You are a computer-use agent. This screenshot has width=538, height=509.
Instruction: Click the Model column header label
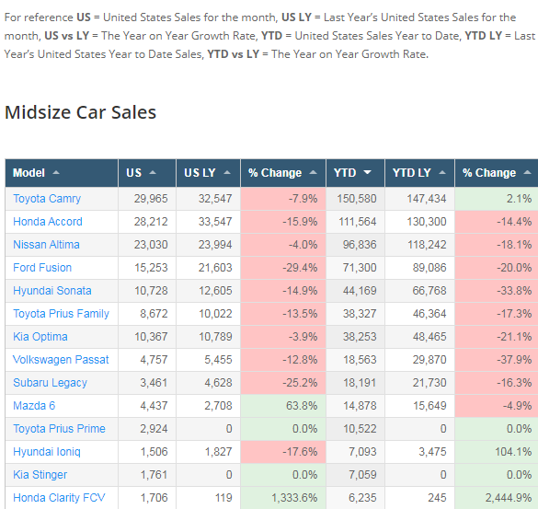tap(29, 173)
